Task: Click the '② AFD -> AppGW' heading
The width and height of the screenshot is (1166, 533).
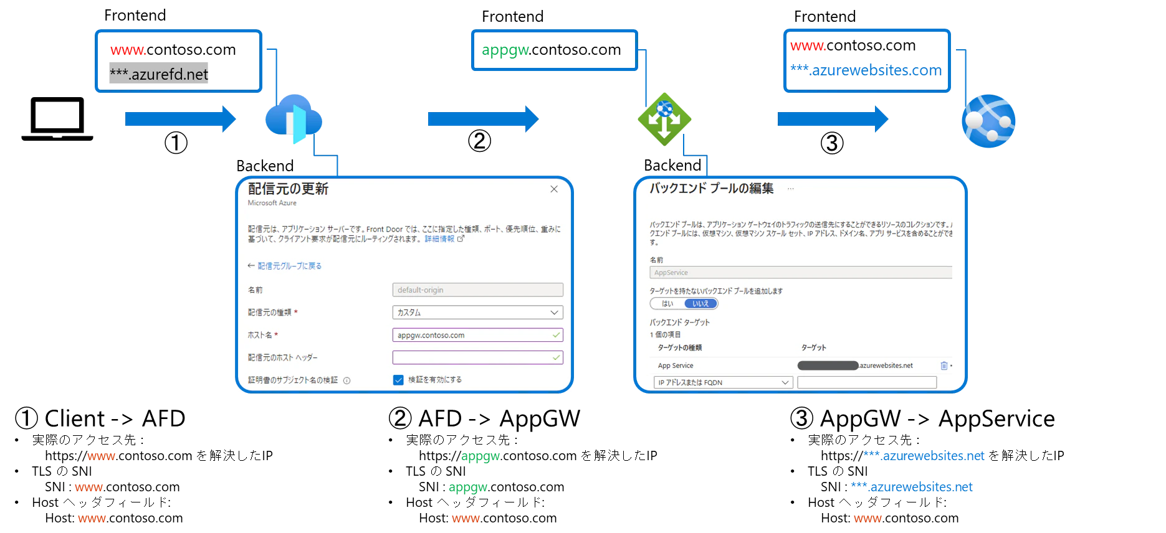Action: (484, 418)
